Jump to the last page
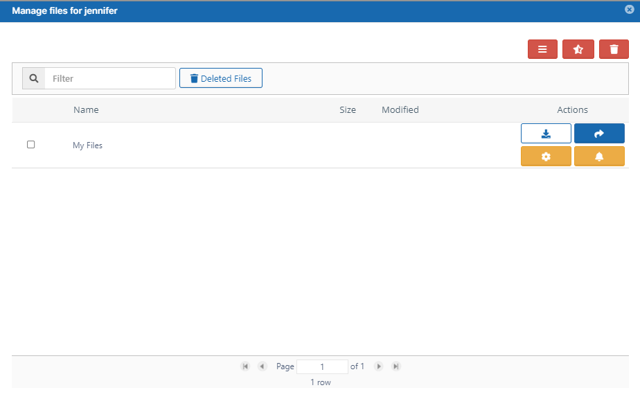640x399 pixels. coord(395,366)
